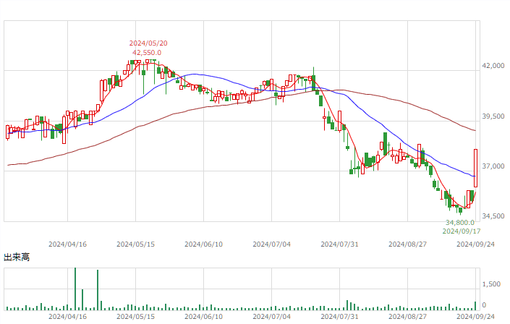510x324 pixels.
Task: Select the 0 volume axis label
Action: click(484, 305)
